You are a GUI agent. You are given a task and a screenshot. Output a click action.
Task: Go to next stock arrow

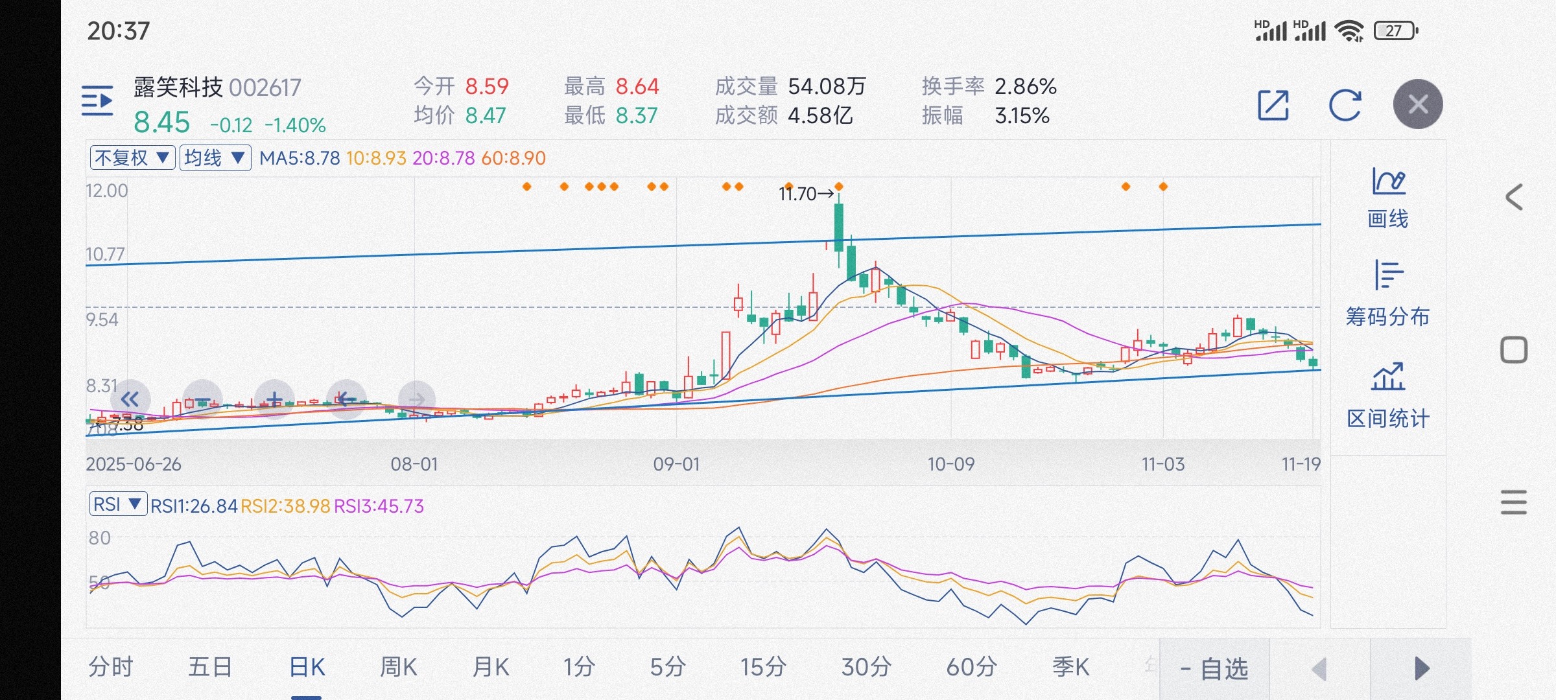coord(1421,669)
